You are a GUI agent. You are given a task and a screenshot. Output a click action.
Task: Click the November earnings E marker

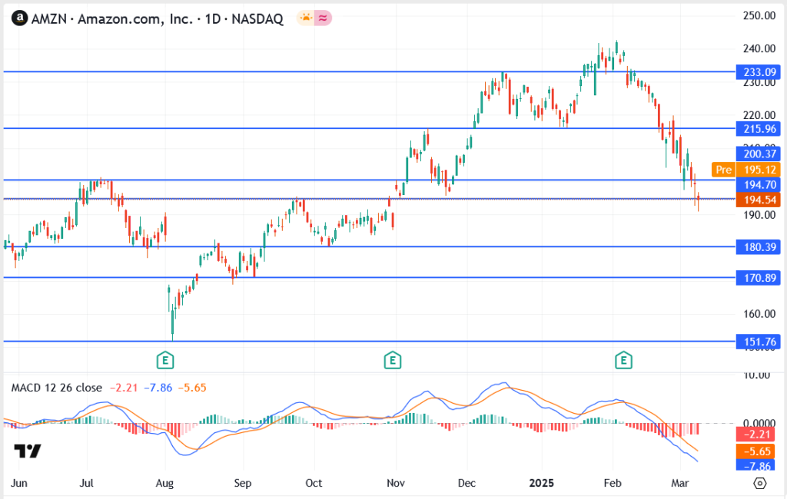point(393,359)
